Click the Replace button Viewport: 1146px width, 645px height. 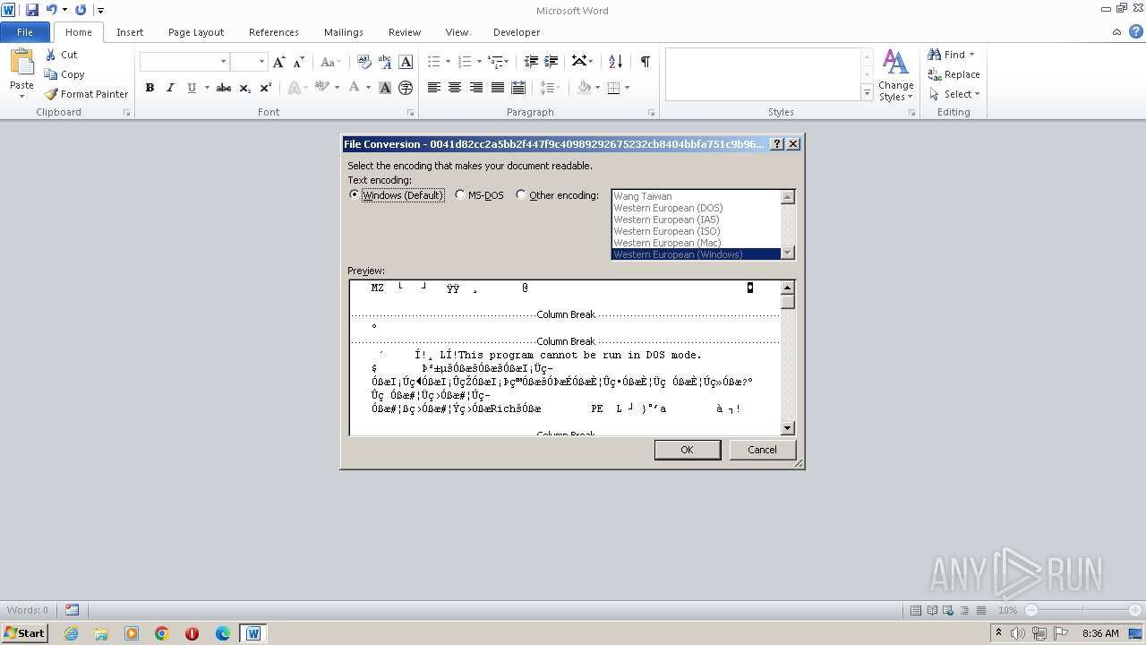(954, 74)
